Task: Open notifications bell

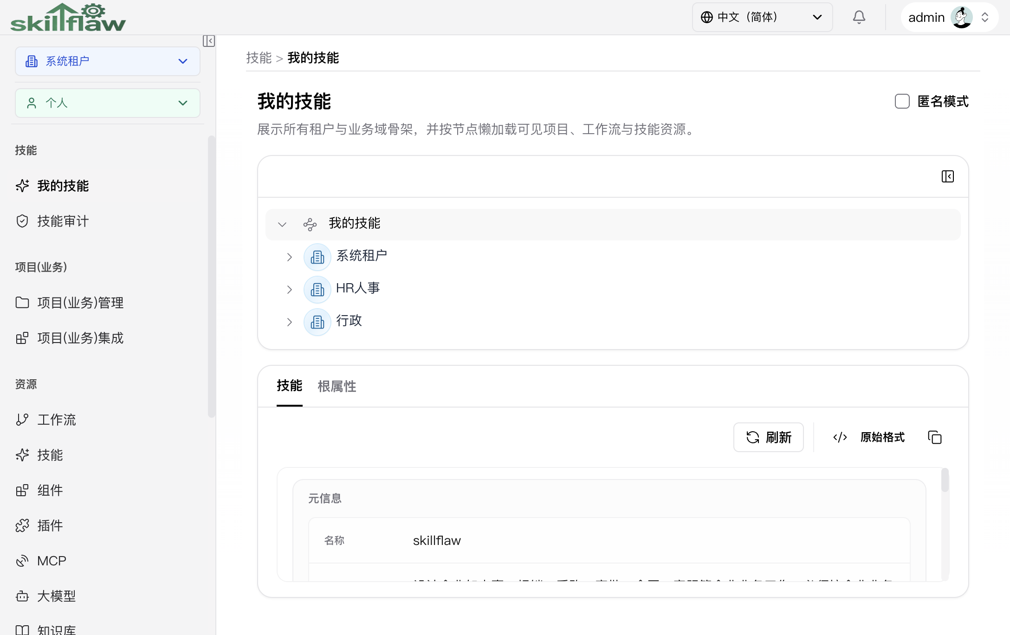Action: point(859,17)
